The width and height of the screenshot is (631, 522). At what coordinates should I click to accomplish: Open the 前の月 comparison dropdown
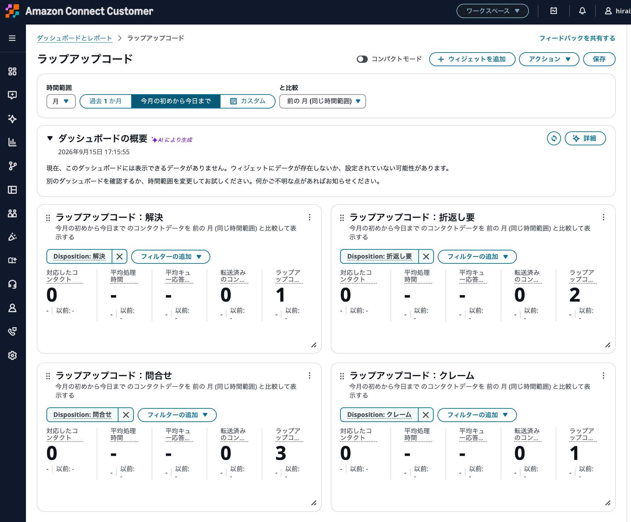click(x=323, y=101)
